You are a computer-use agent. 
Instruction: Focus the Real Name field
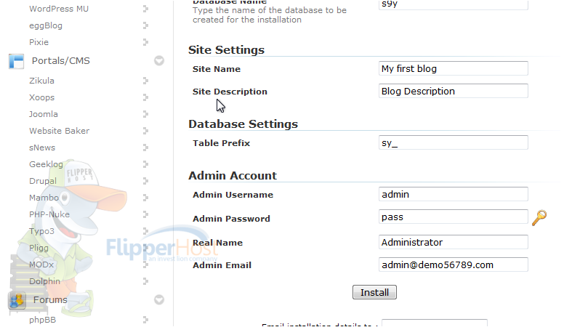pos(454,242)
